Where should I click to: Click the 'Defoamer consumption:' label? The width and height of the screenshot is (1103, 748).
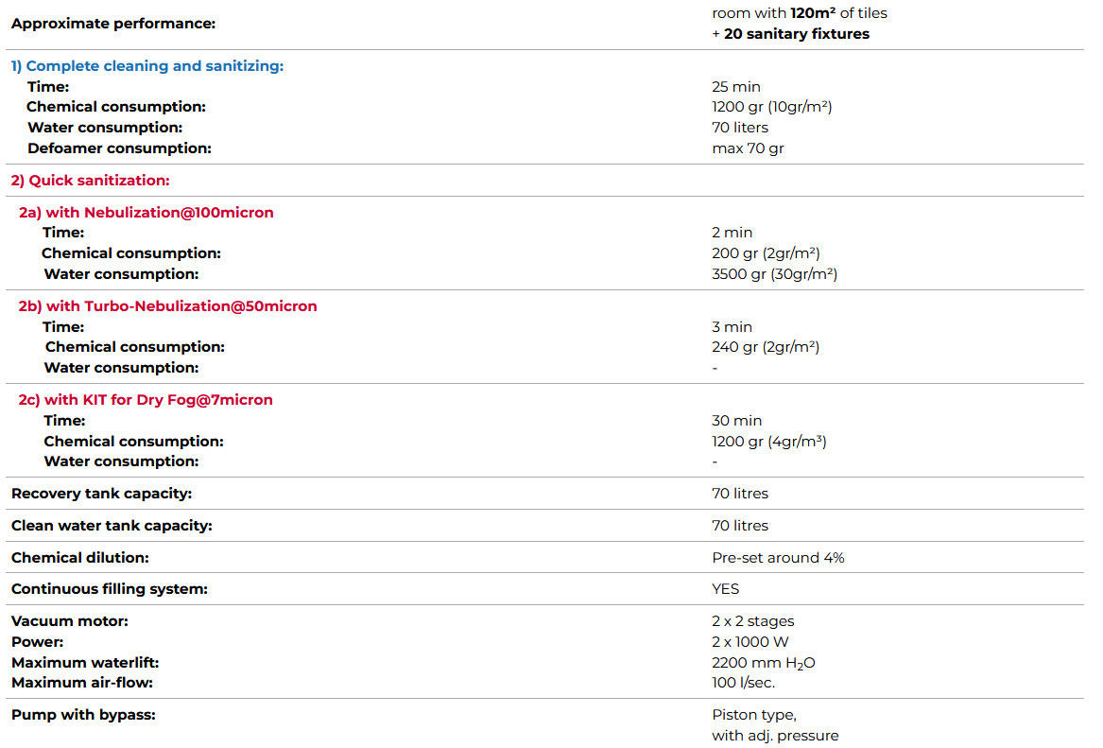[119, 148]
